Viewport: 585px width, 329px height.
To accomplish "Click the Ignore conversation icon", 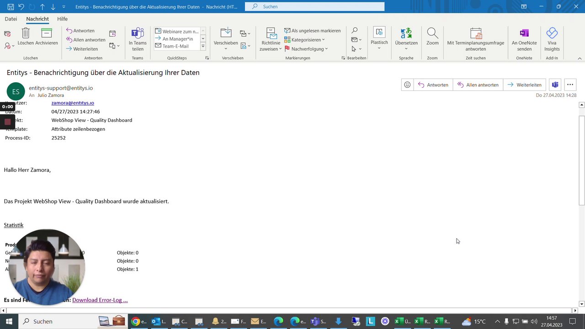I will [x=7, y=34].
